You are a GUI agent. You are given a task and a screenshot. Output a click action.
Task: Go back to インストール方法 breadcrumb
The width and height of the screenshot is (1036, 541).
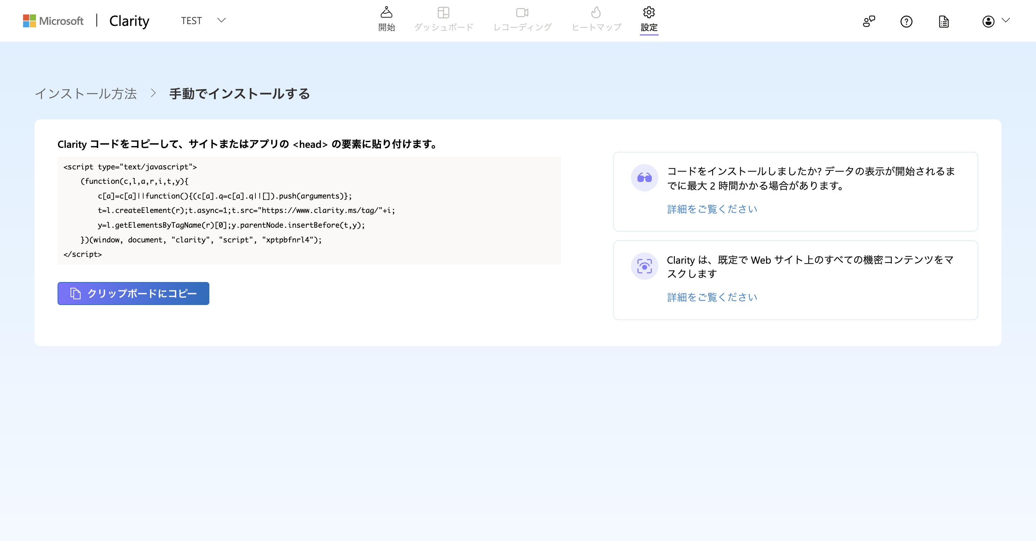[x=86, y=94]
